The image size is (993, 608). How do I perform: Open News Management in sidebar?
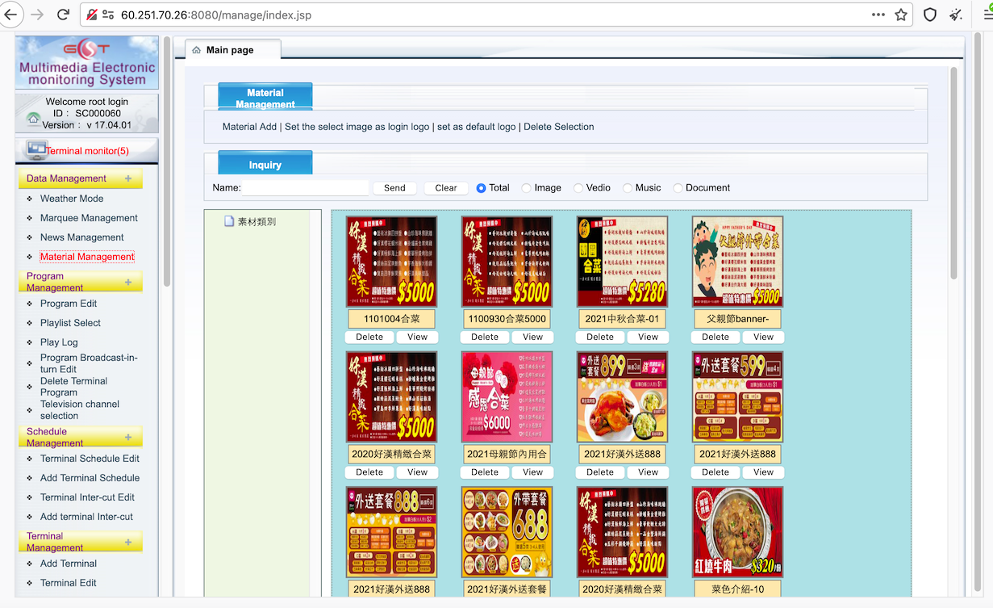point(82,237)
